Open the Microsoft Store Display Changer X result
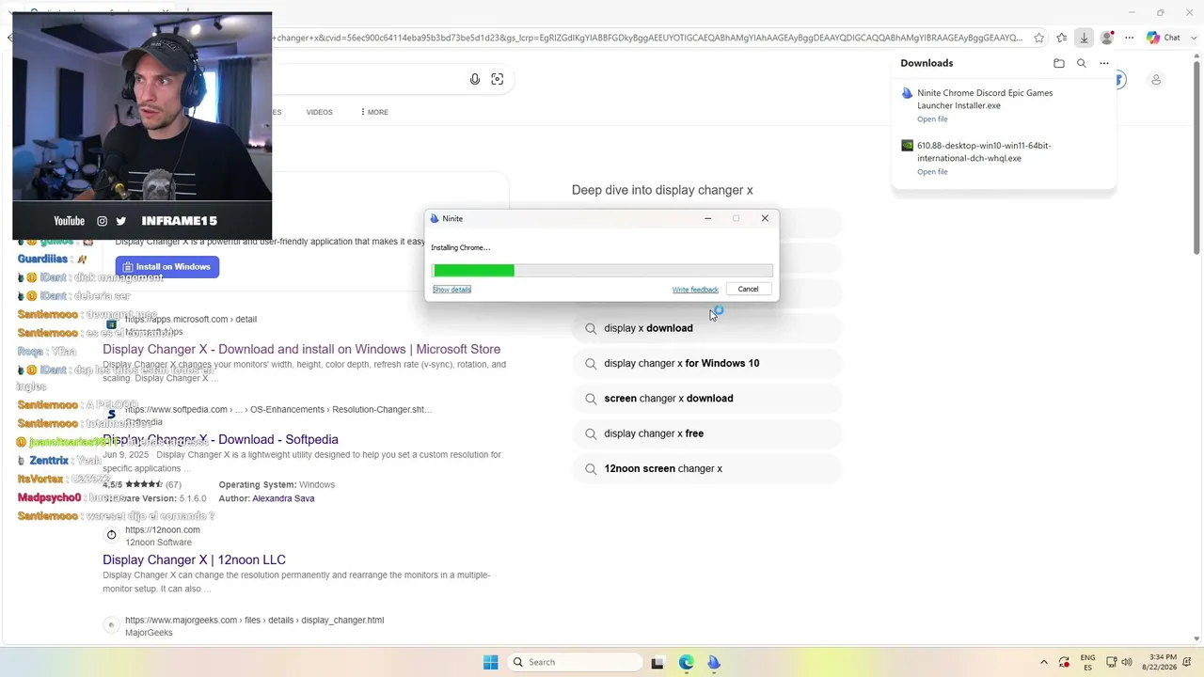 click(302, 349)
